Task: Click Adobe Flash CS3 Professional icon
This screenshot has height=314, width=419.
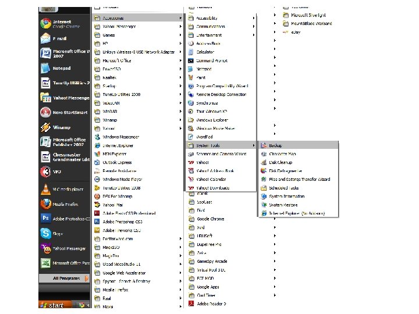Action: coord(97,213)
